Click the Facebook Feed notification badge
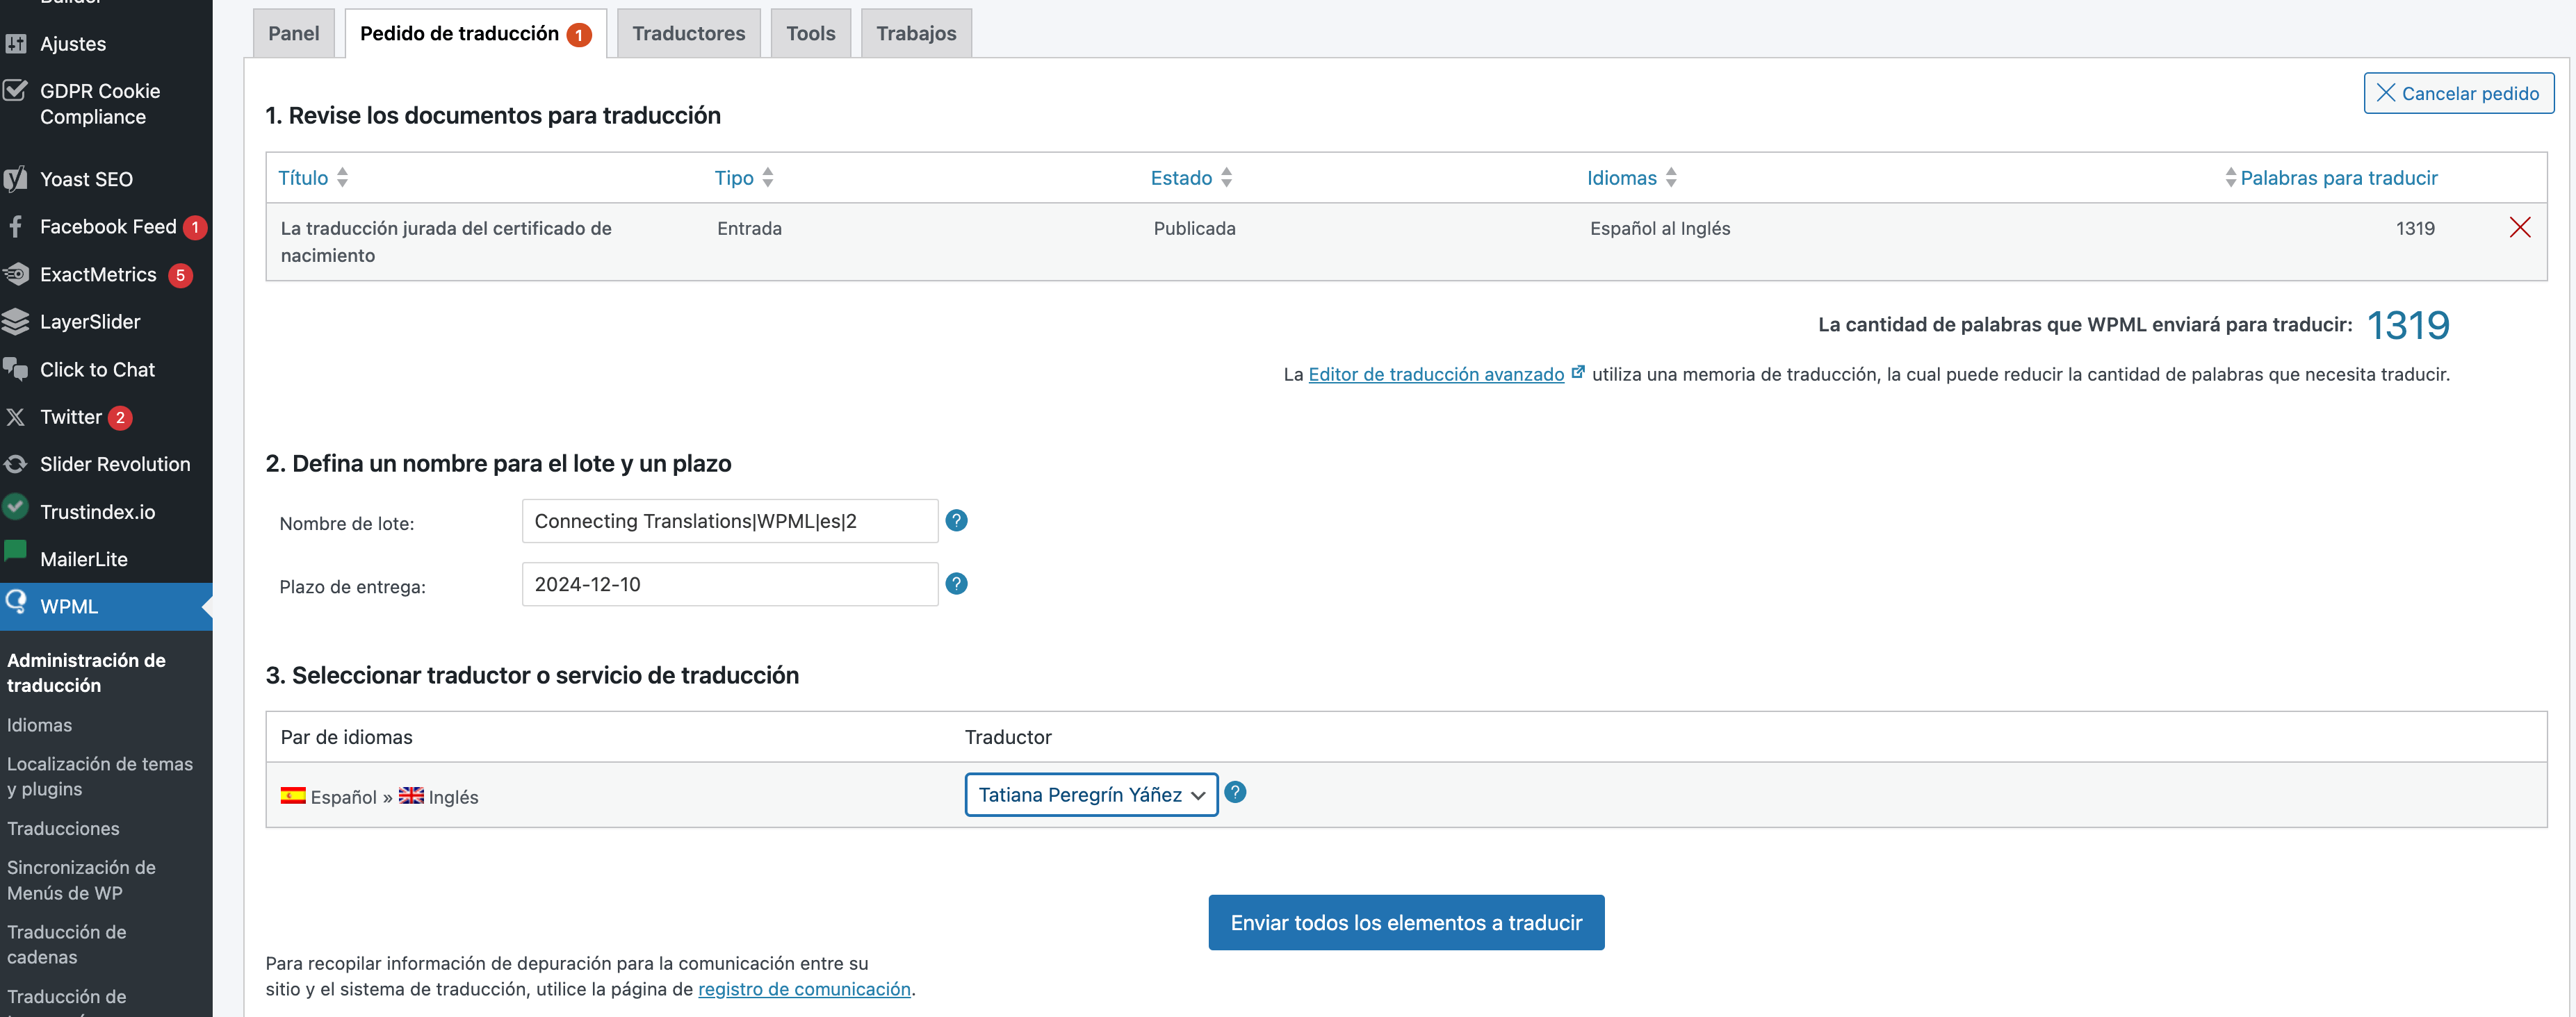The width and height of the screenshot is (2576, 1017). tap(195, 228)
